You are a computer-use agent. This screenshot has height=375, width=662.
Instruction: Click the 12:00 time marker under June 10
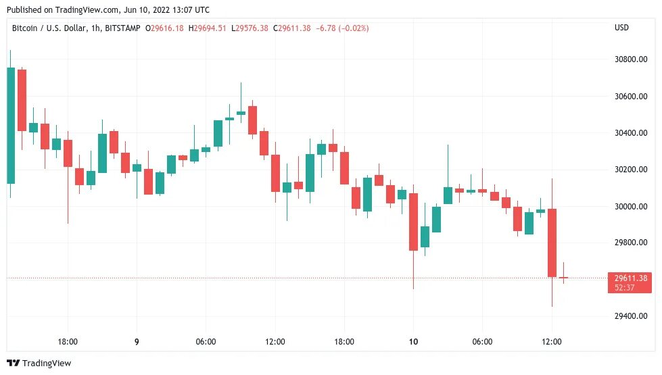[551, 341]
